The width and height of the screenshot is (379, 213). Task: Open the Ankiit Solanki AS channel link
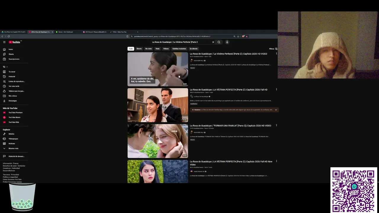pyautogui.click(x=199, y=171)
